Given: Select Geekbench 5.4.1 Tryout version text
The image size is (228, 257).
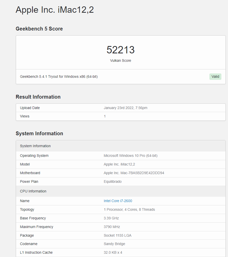Looking at the screenshot, I should (x=59, y=77).
